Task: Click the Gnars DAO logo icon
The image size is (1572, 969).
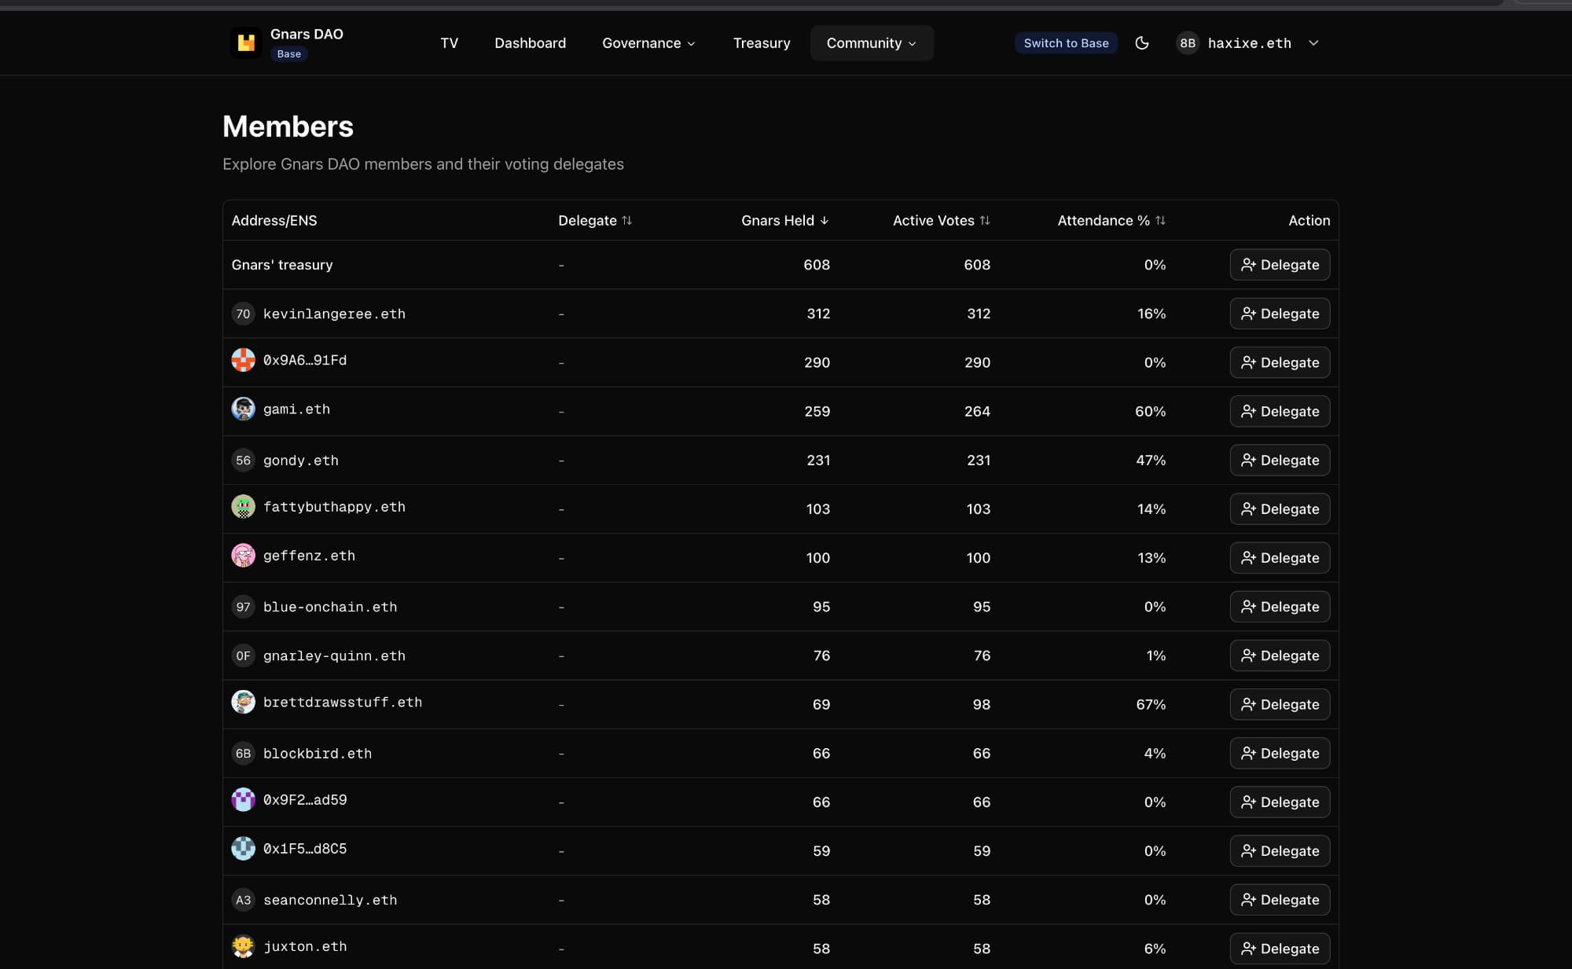Action: [x=246, y=42]
